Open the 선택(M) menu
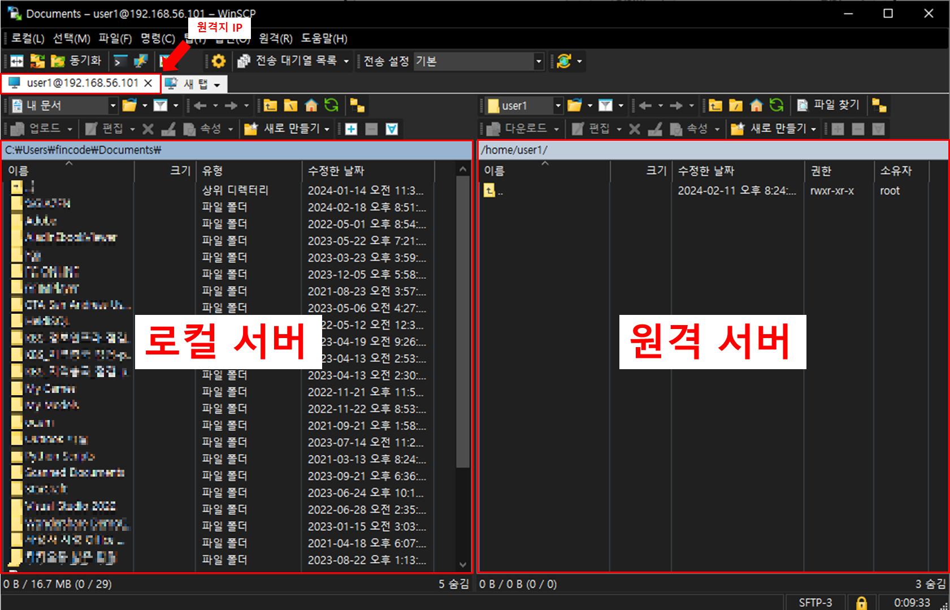Image resolution: width=950 pixels, height=610 pixels. (x=72, y=38)
